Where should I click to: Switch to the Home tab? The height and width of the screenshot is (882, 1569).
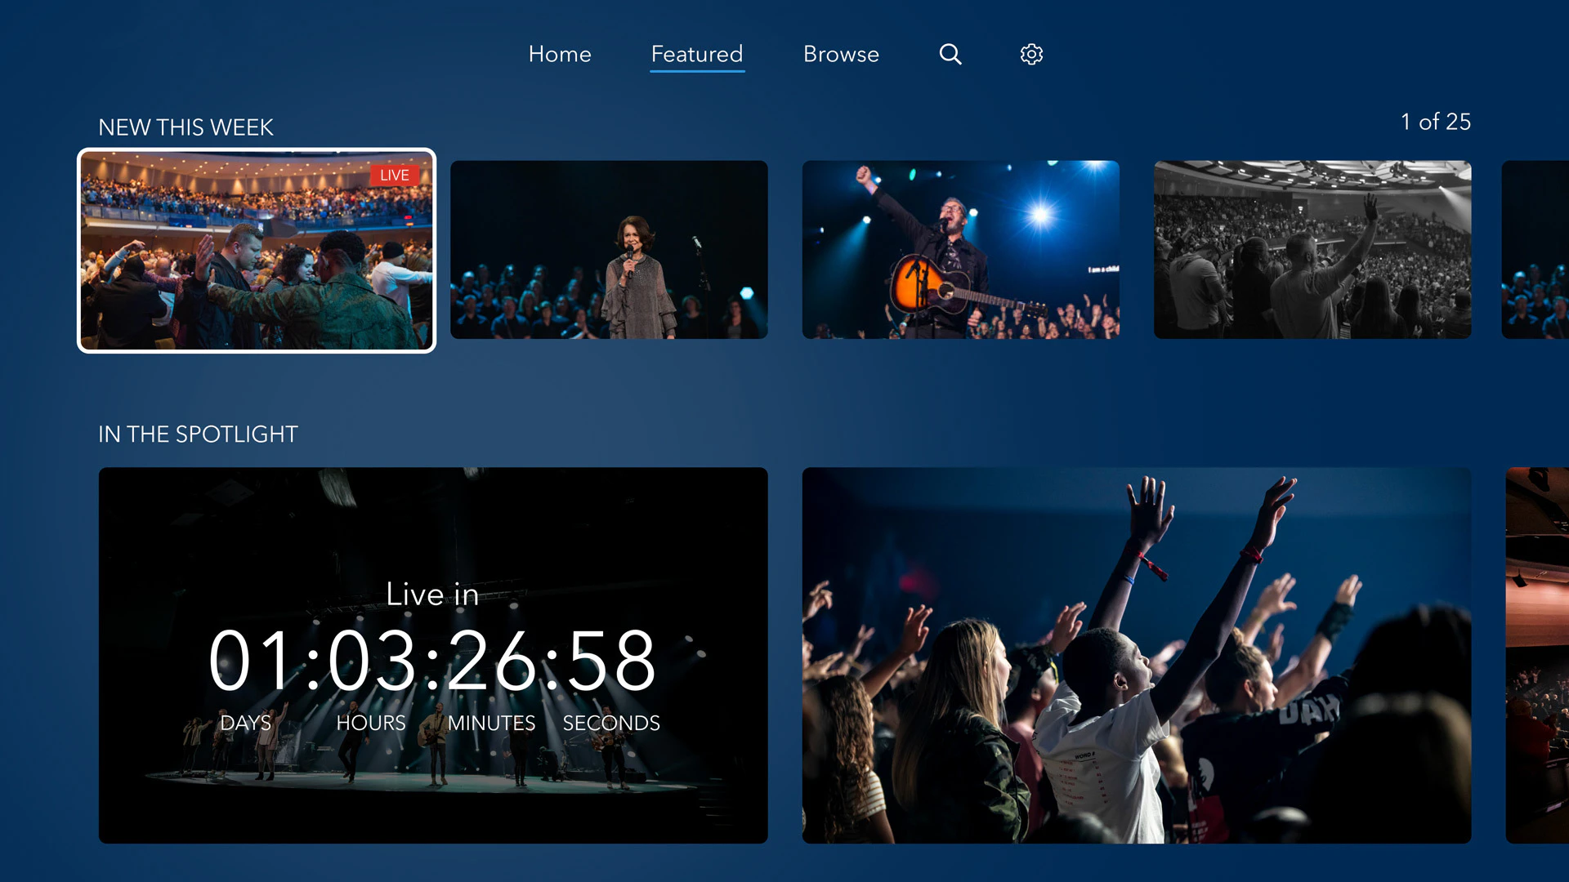tap(559, 54)
